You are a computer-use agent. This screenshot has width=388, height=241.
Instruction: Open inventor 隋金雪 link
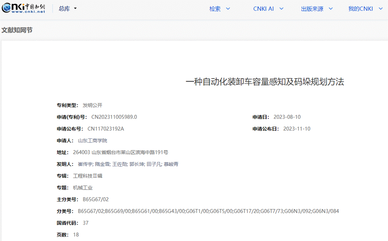pos(102,164)
